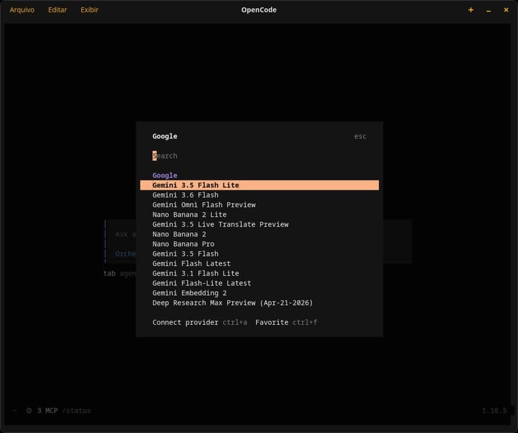Image resolution: width=518 pixels, height=433 pixels.
Task: Dismiss the dialog via esc label
Action: pos(360,137)
